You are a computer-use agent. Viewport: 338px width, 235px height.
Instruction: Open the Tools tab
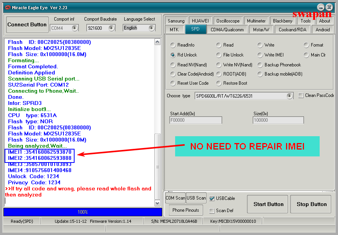pos(305,21)
